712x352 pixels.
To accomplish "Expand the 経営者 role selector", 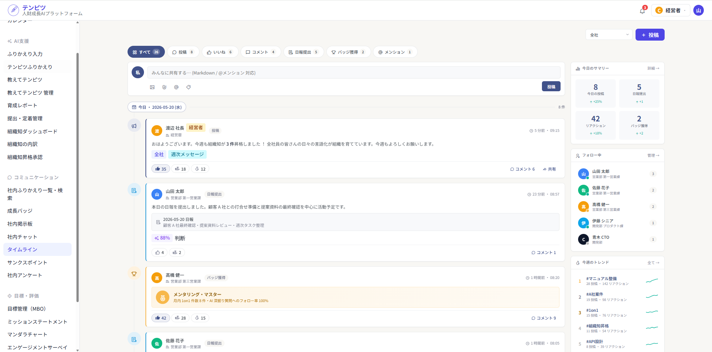I will (671, 10).
